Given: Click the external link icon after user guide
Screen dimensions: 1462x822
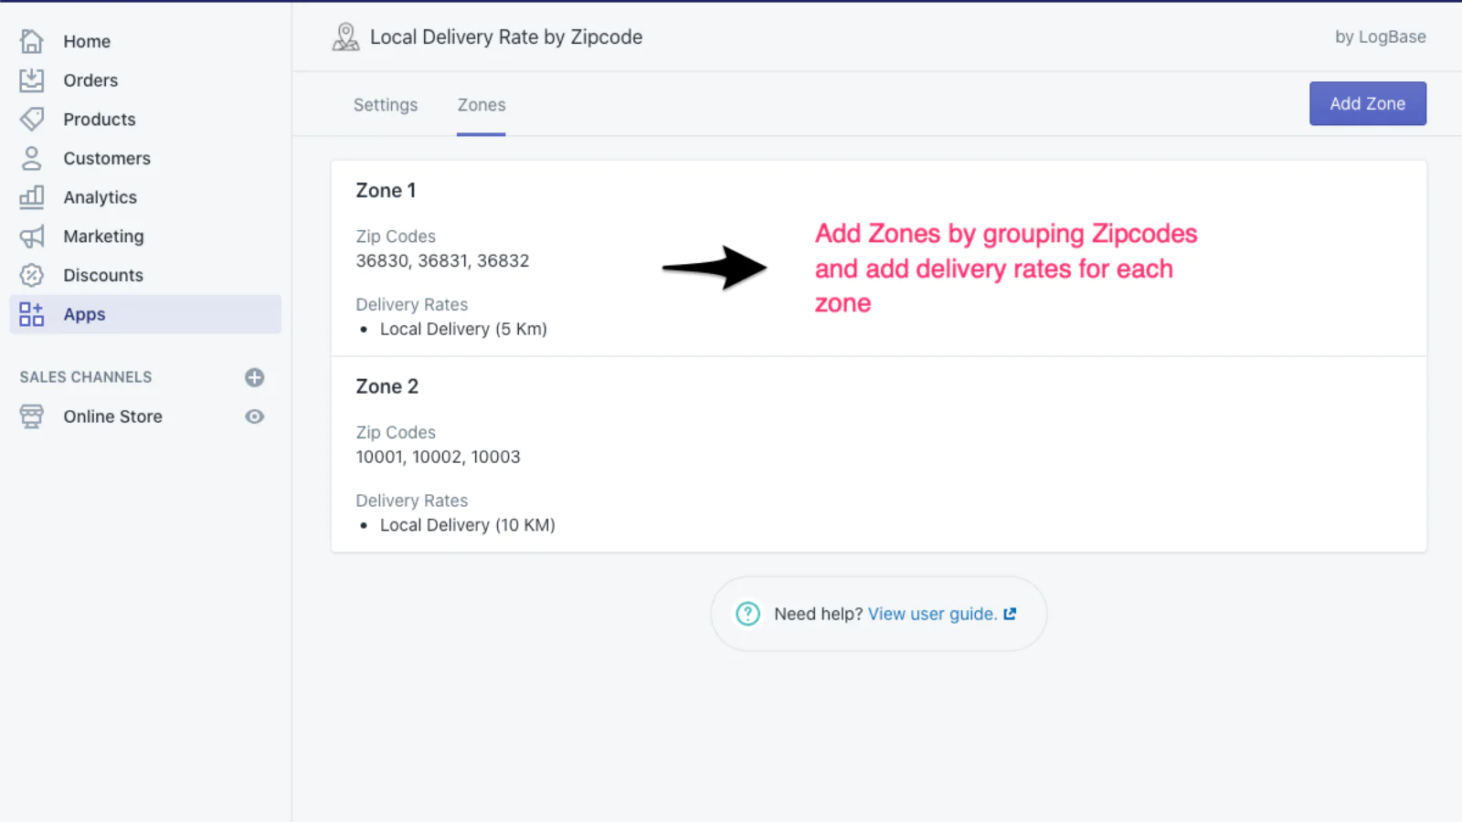Looking at the screenshot, I should (1010, 614).
